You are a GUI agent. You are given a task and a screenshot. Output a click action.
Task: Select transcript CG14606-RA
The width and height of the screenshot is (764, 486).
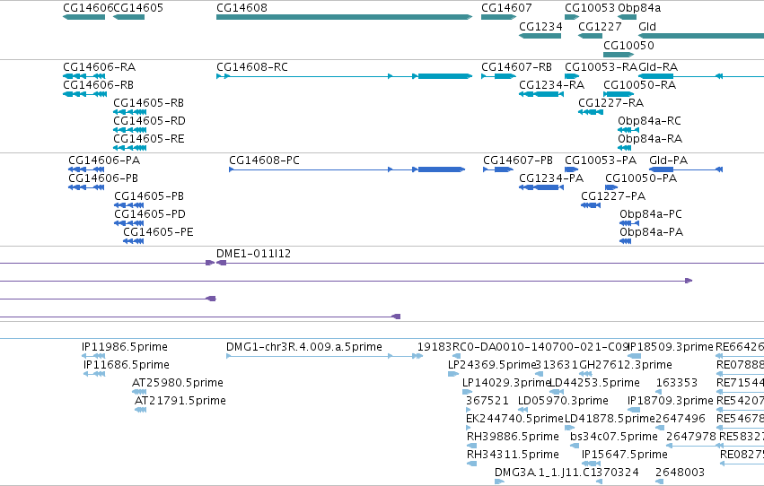[x=84, y=76]
